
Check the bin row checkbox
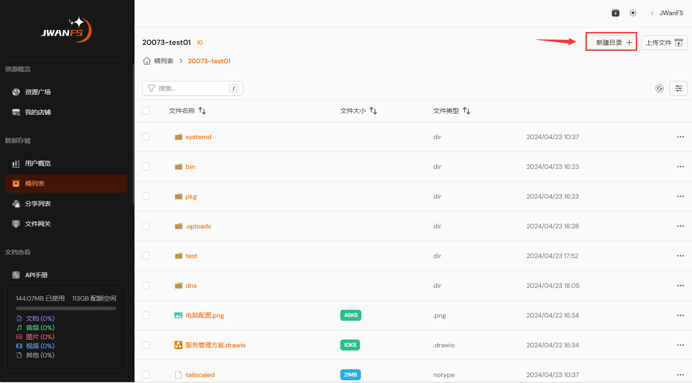tap(146, 167)
